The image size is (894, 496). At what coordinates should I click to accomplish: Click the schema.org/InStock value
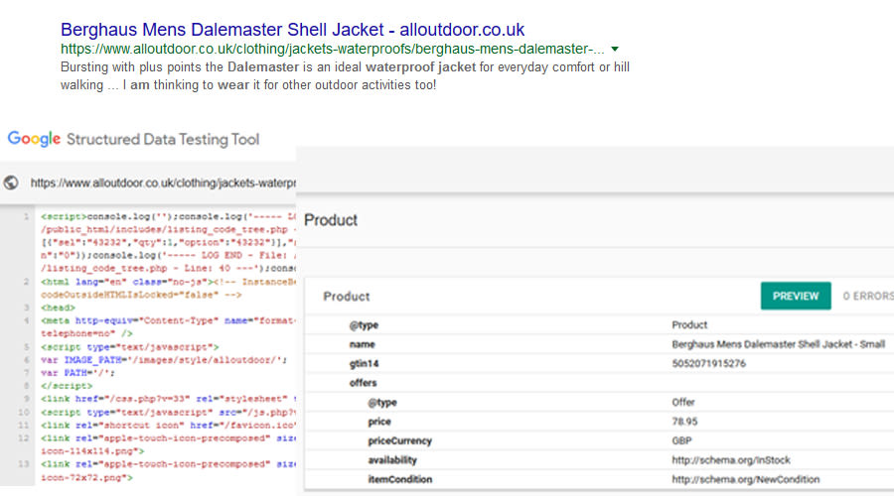[731, 460]
